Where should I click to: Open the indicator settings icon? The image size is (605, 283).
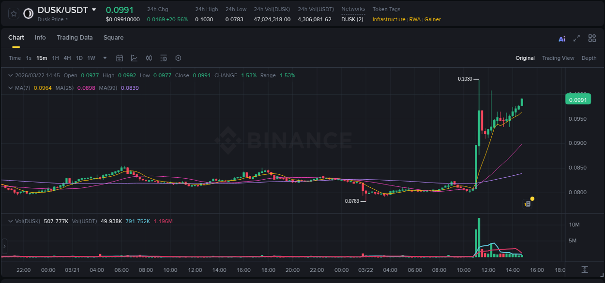click(x=164, y=58)
